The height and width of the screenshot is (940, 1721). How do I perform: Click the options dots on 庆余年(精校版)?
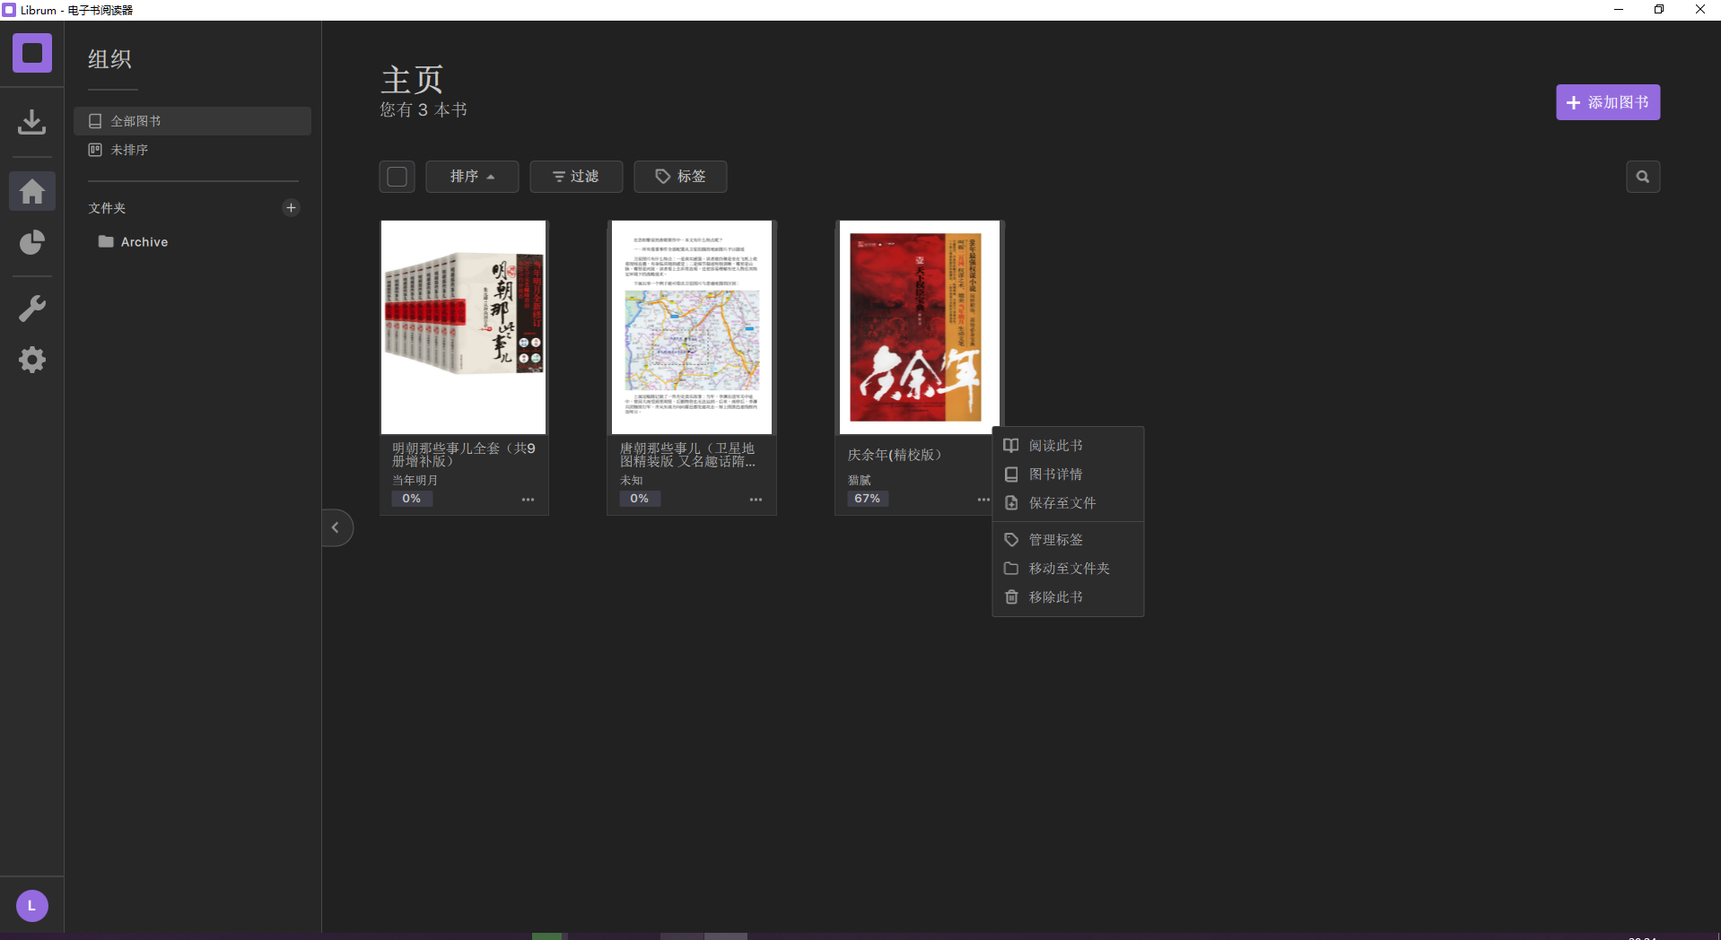click(983, 500)
